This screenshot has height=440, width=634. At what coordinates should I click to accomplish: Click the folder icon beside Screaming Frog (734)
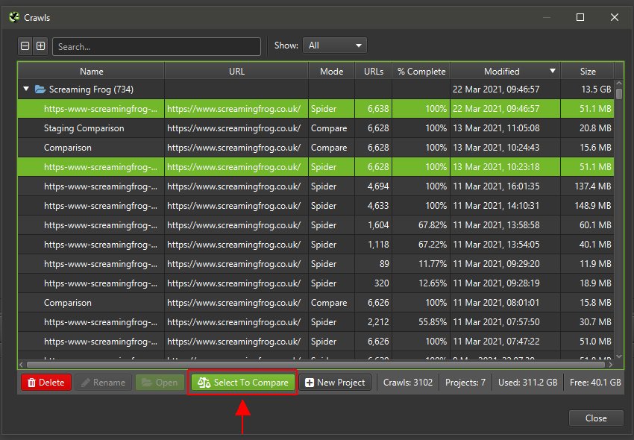click(40, 89)
